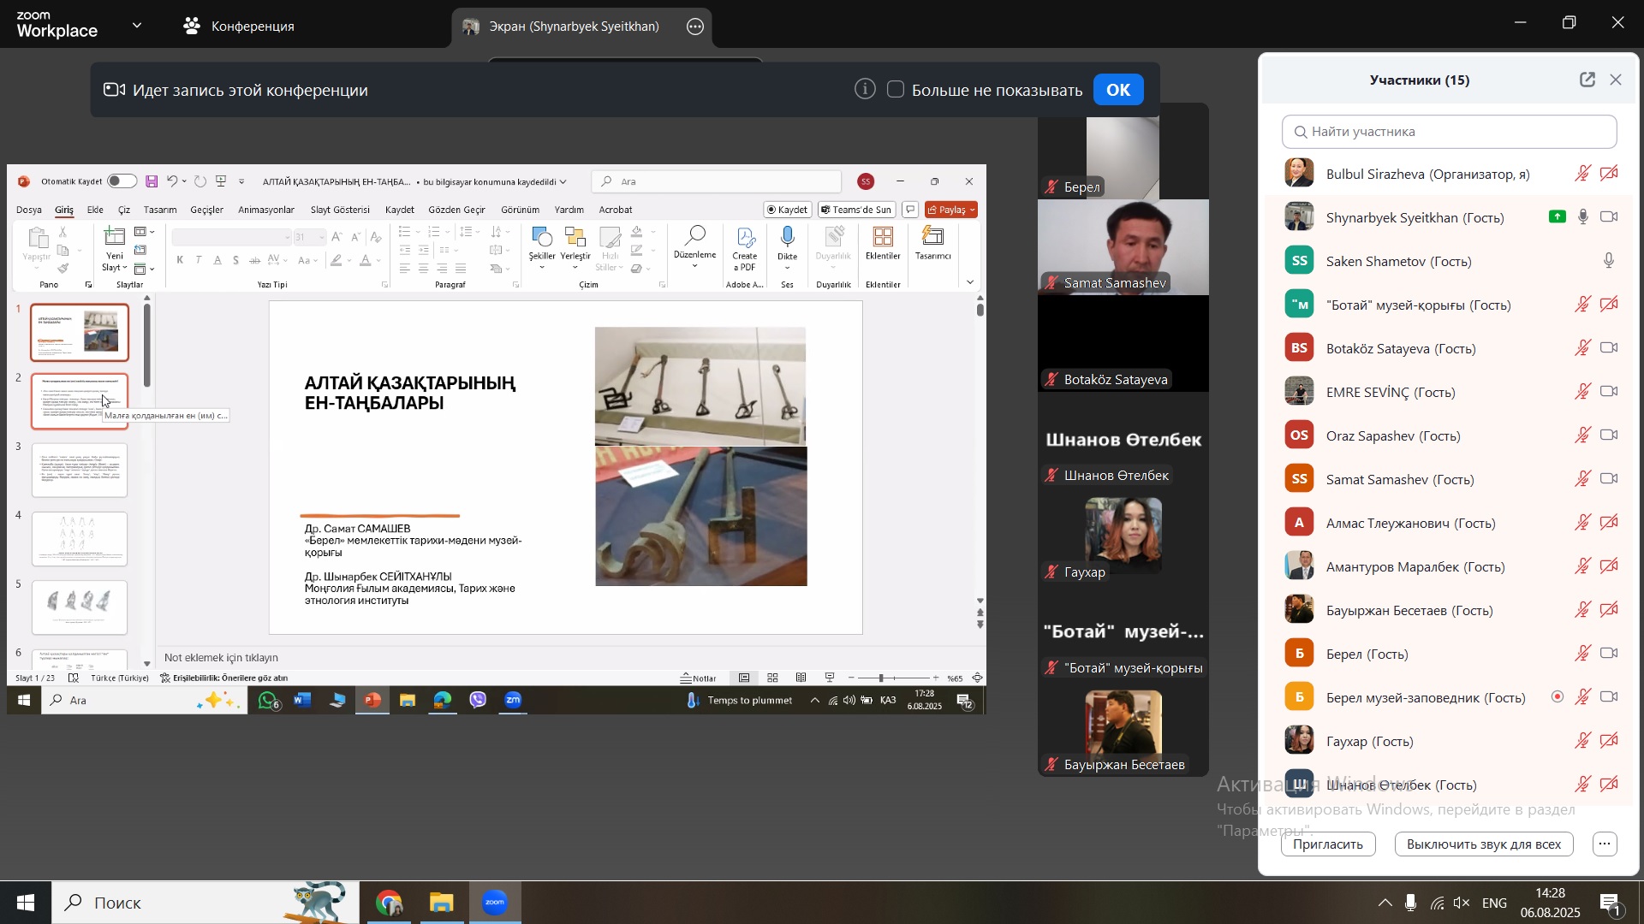Click the recording info icon
Screen dimensions: 1644x924
865,89
